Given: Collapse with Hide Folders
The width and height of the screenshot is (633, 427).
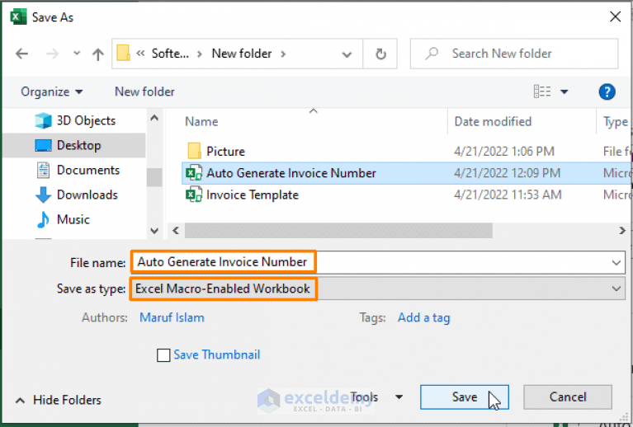Looking at the screenshot, I should pyautogui.click(x=58, y=400).
